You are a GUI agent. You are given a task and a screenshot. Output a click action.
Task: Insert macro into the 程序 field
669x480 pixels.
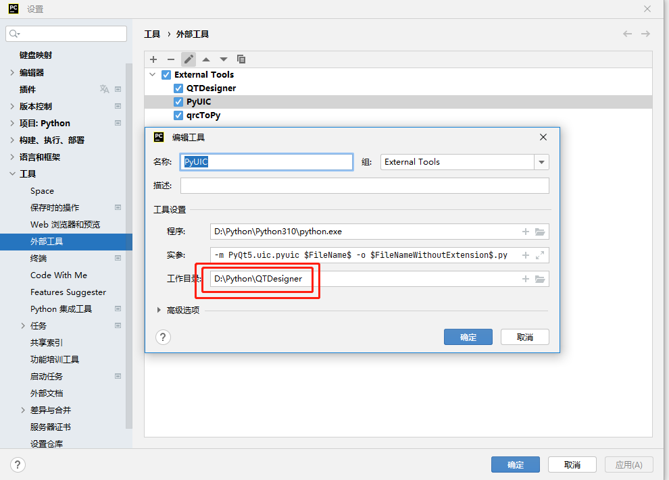pos(526,232)
